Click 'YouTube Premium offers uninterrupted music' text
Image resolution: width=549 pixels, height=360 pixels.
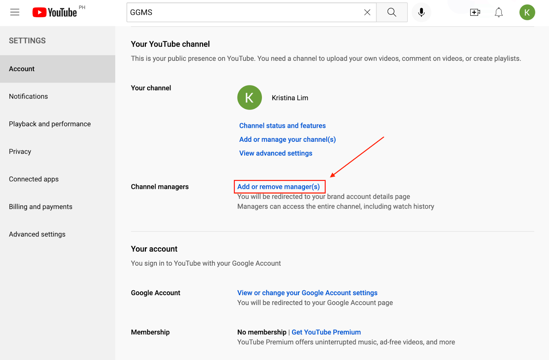point(346,342)
